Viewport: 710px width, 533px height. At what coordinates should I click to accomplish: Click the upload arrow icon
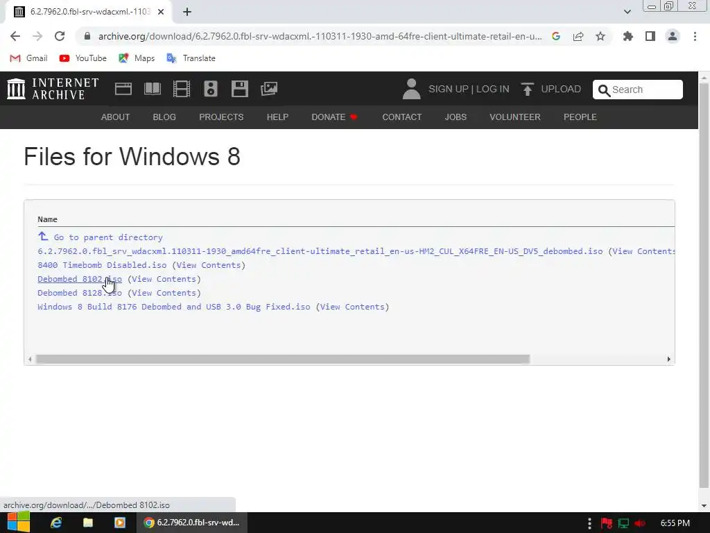[527, 89]
